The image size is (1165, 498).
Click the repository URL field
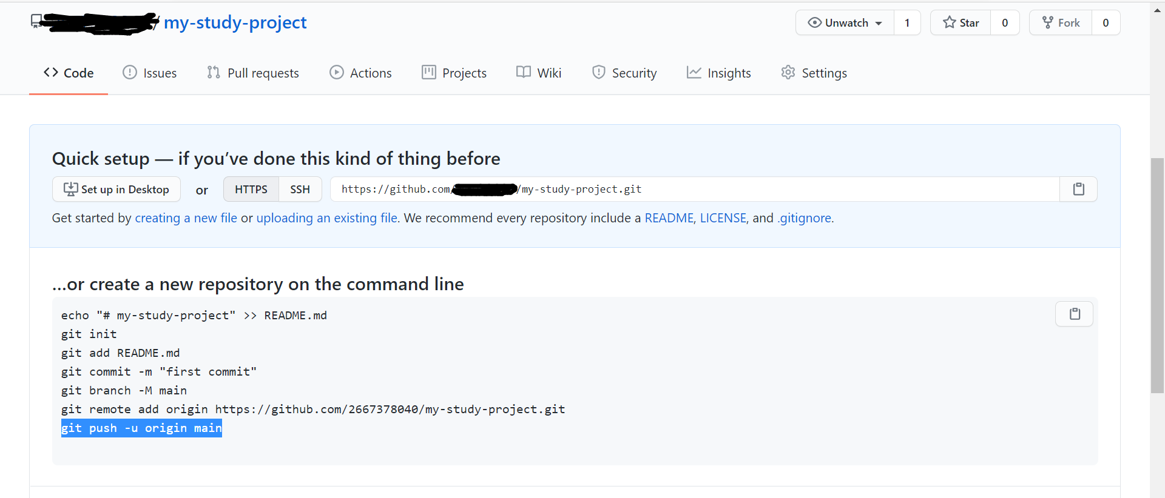[695, 189]
